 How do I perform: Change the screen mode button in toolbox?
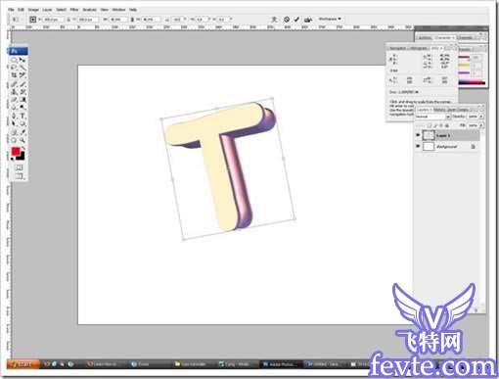click(19, 176)
